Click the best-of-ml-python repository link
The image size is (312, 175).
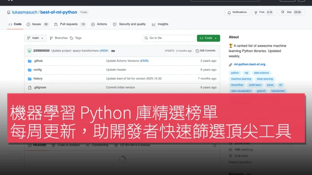click(x=58, y=12)
